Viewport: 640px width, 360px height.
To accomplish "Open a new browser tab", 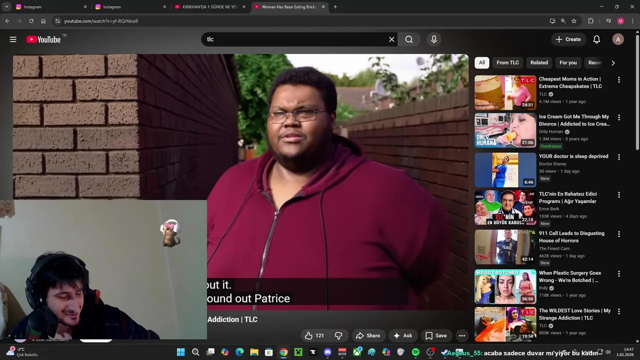I will click(x=335, y=7).
